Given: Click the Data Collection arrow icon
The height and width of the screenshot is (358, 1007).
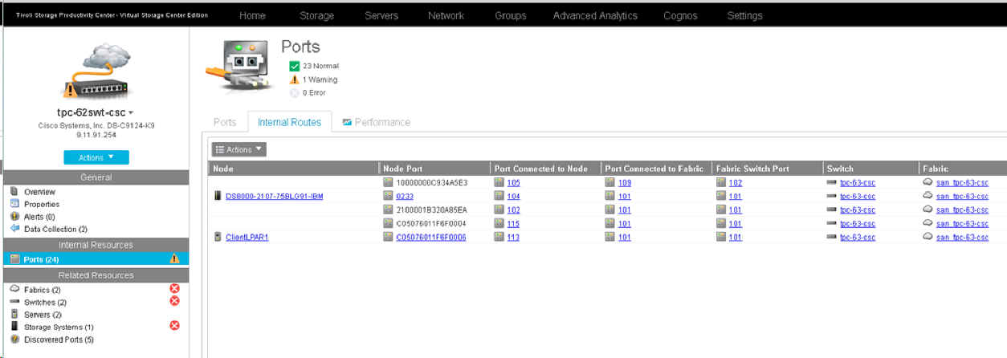Looking at the screenshot, I should click(x=14, y=229).
